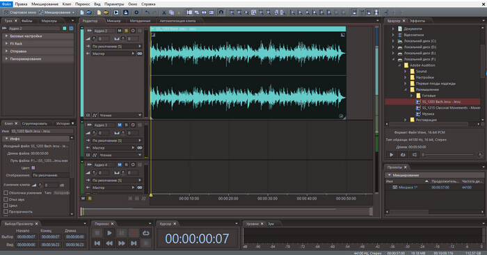The image size is (487, 255).
Task: Click the toolbar icon with a play arrow in a frame
Action: pos(116,13)
